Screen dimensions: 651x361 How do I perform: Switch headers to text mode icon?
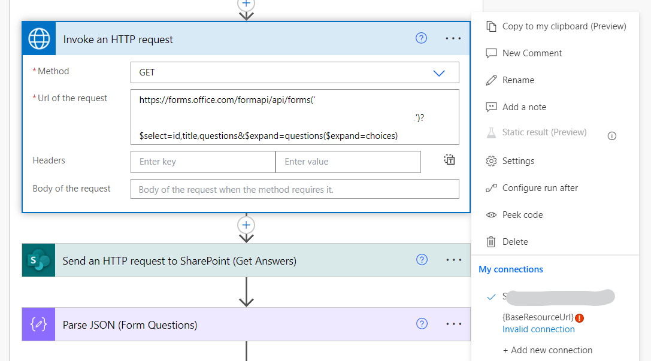coord(450,160)
